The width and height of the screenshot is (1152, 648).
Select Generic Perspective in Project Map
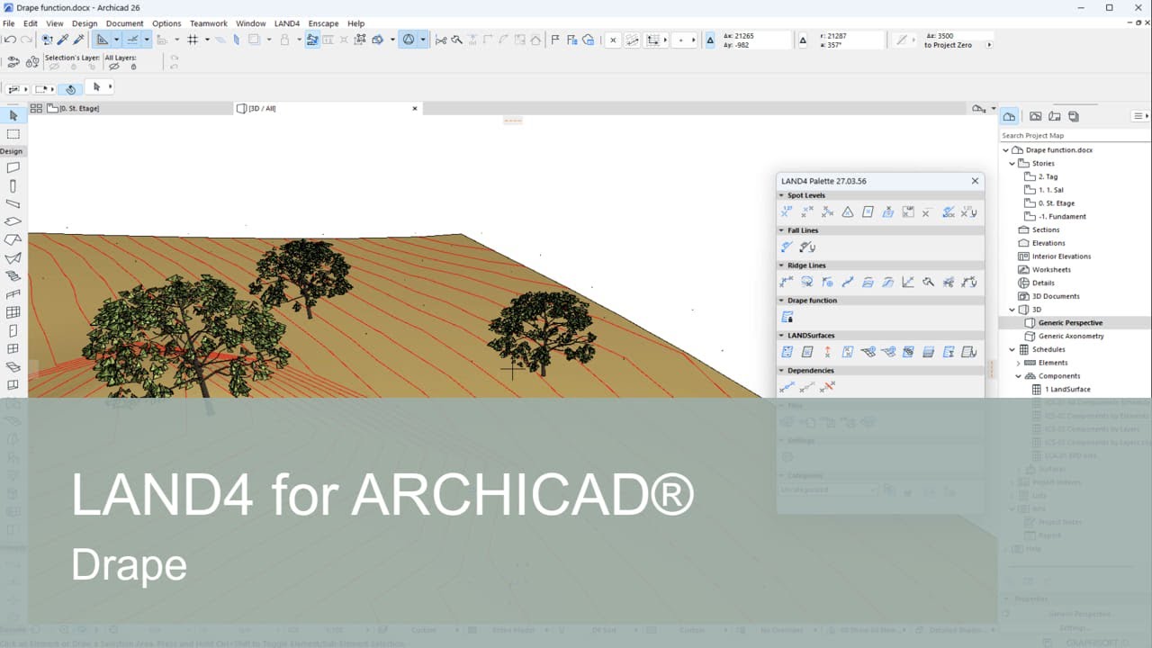click(1070, 323)
